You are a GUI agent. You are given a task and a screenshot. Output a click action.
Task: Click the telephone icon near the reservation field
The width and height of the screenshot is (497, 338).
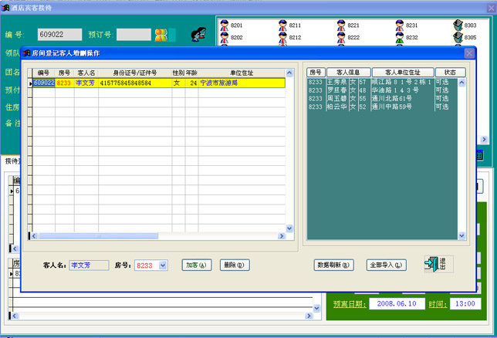(198, 35)
